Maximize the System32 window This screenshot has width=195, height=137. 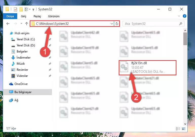170,9
